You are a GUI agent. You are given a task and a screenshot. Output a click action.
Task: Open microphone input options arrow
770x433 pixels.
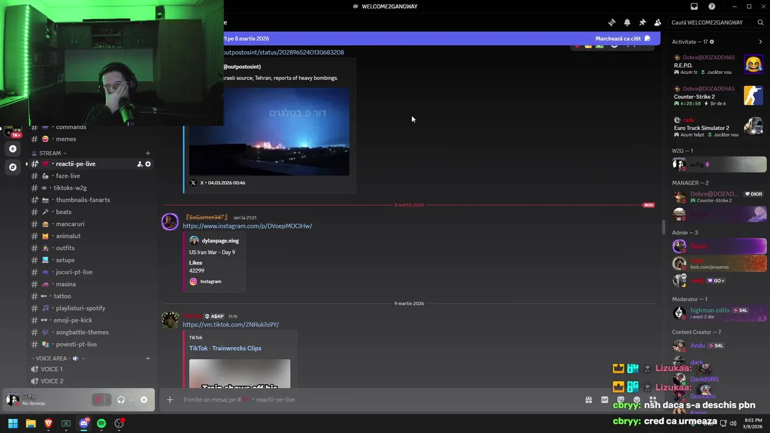[108, 400]
